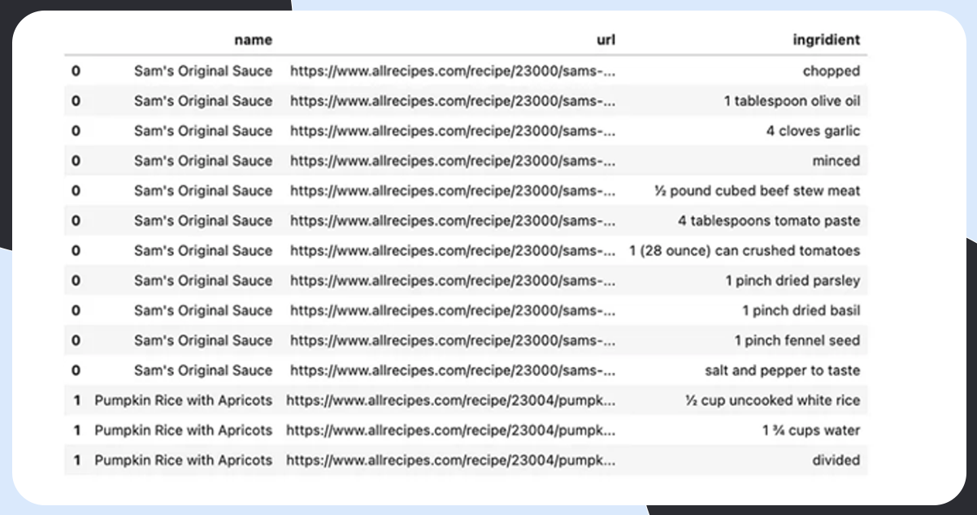Select the "chopped" ingredient cell

pos(831,71)
